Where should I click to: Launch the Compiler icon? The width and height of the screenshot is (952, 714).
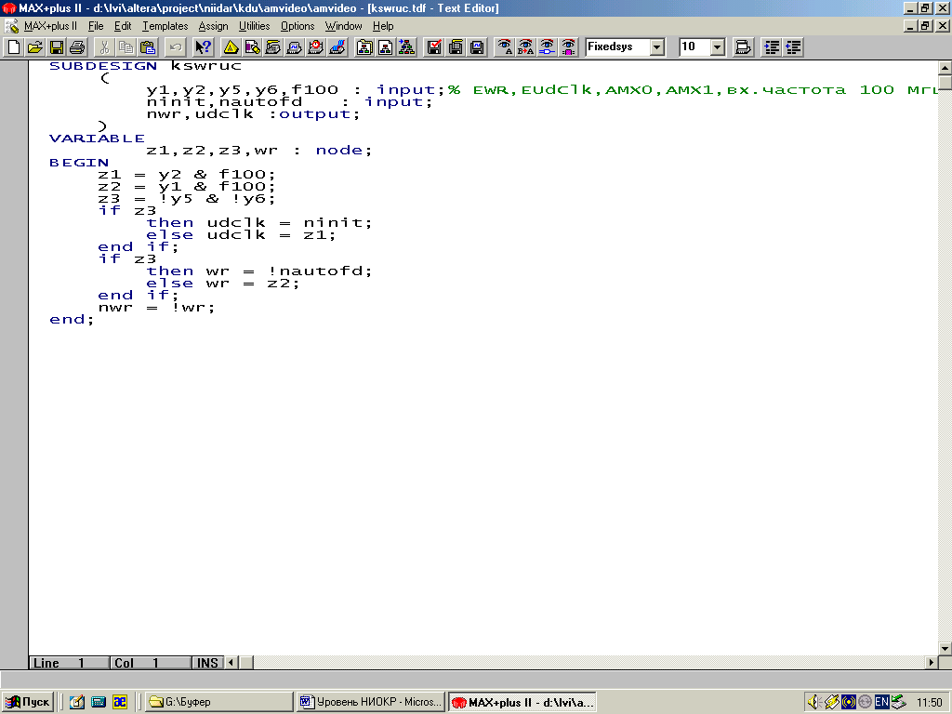[273, 46]
